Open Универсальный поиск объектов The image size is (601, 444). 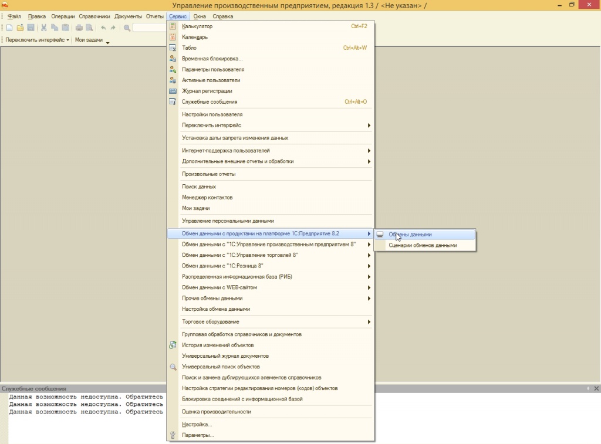click(x=221, y=367)
